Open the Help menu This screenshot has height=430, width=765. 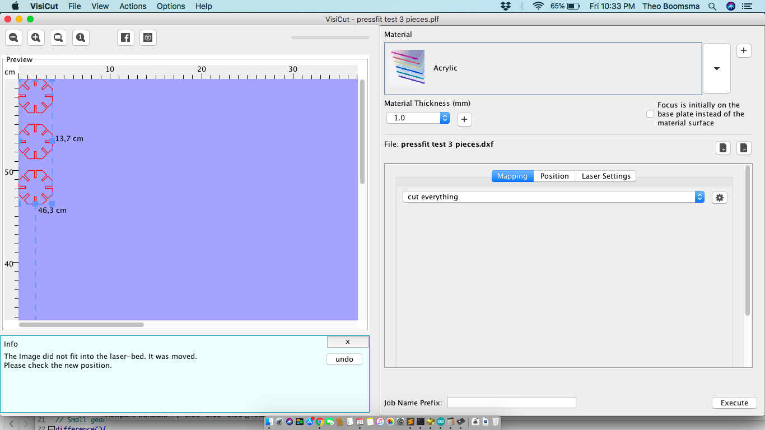tap(204, 6)
